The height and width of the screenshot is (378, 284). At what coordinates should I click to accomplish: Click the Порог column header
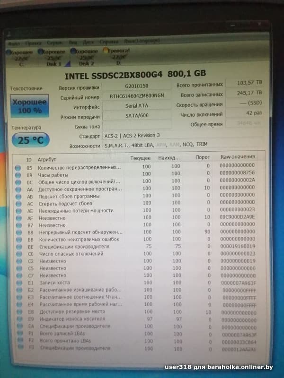pos(203,157)
